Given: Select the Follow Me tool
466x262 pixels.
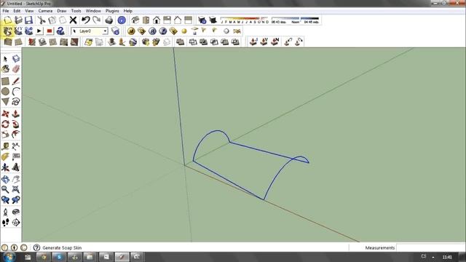Looking at the screenshot, I should pyautogui.click(x=16, y=124).
